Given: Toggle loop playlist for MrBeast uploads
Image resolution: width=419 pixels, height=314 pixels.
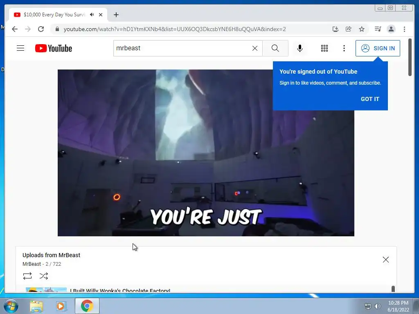Looking at the screenshot, I should pos(27,276).
